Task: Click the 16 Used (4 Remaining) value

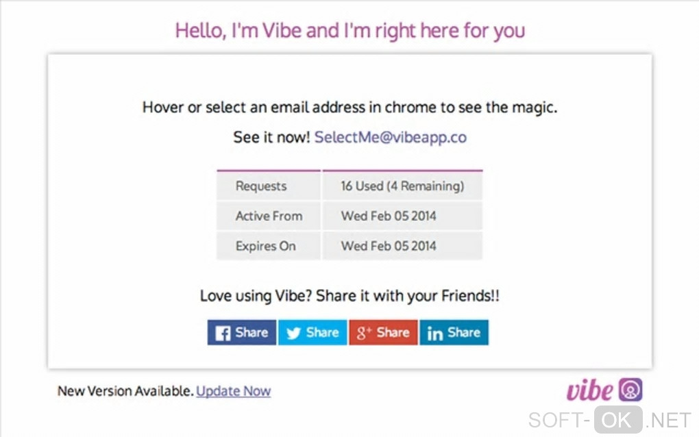Action: click(x=402, y=186)
